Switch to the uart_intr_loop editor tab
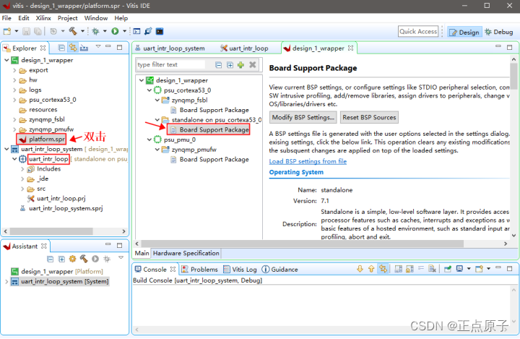The image size is (520, 339). 245,48
